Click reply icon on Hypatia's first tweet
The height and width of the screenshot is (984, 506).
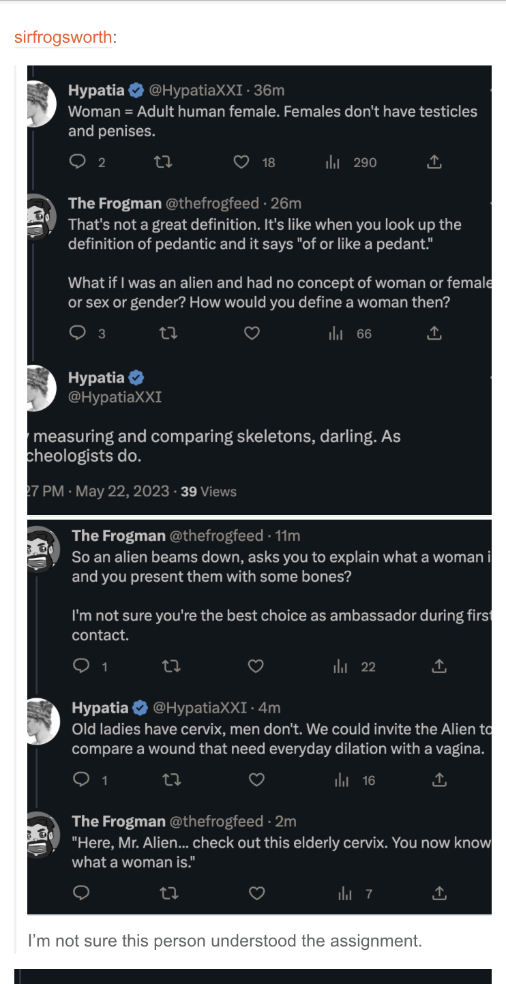click(78, 162)
